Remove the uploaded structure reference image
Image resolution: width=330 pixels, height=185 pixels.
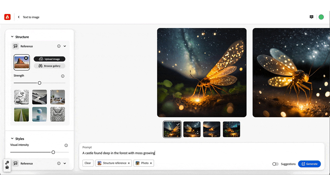tap(26, 58)
